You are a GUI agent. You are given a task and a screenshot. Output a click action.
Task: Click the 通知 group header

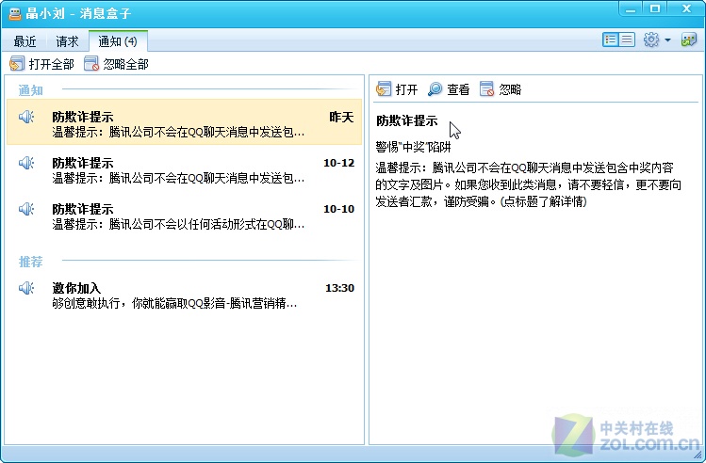pyautogui.click(x=30, y=90)
